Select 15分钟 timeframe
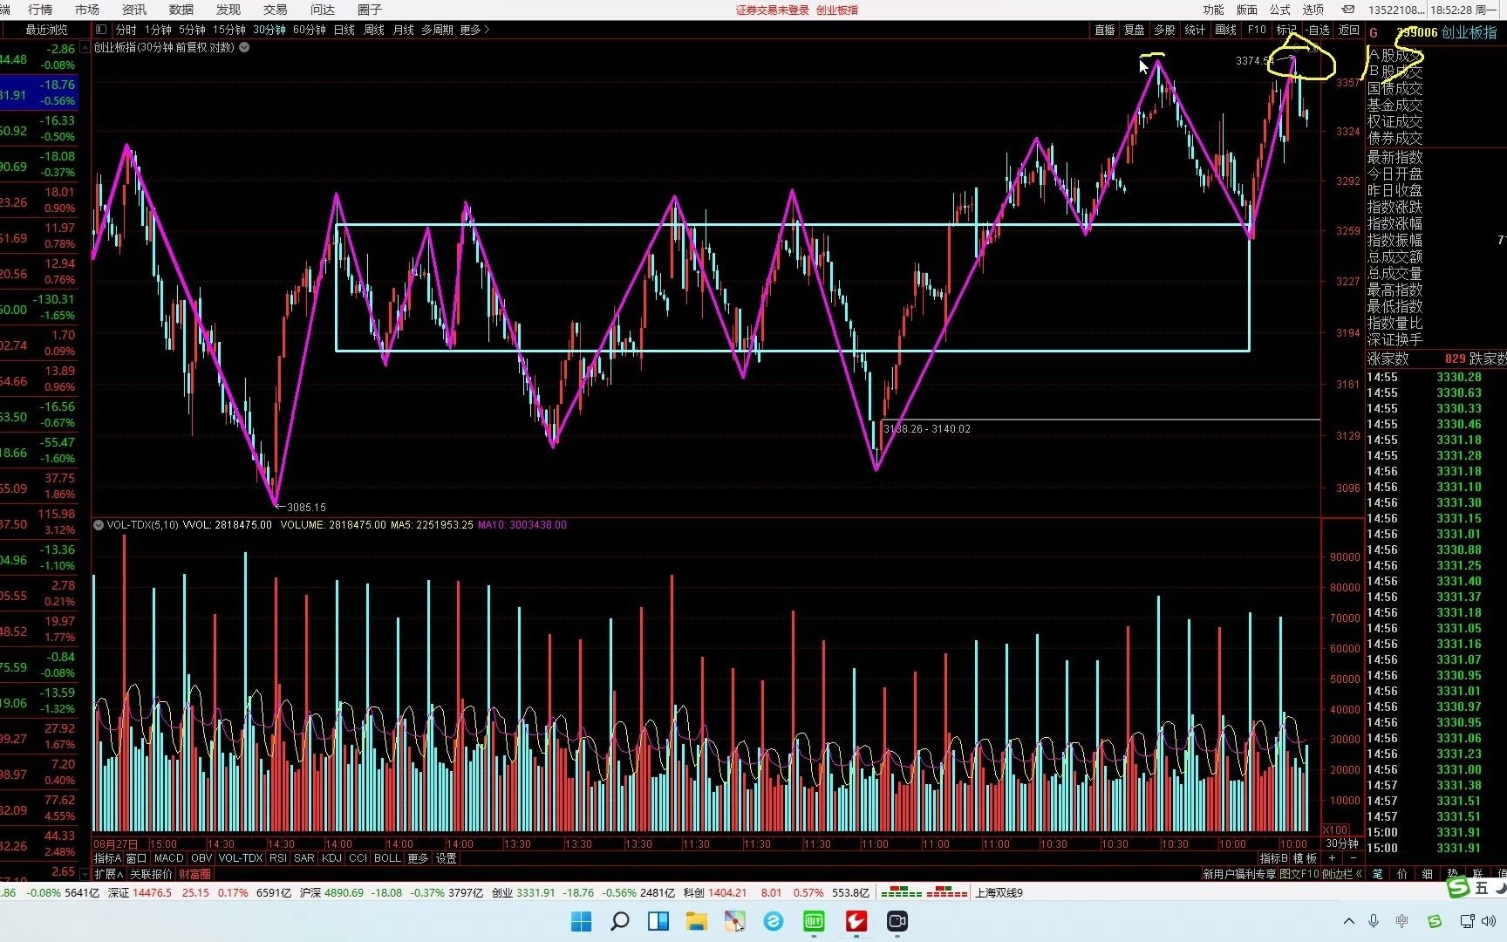The image size is (1507, 942). click(x=229, y=30)
